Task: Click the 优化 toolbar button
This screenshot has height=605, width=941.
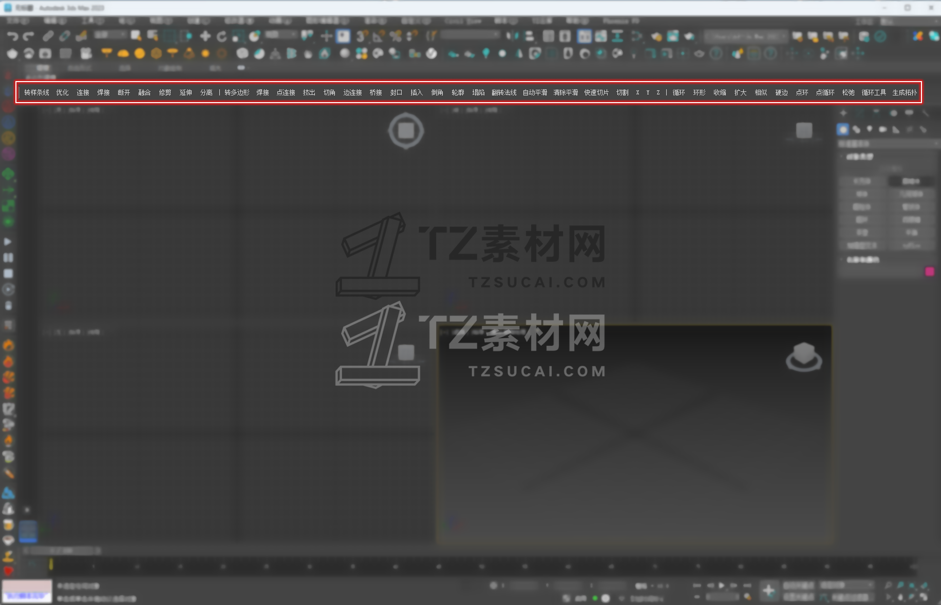Action: point(63,93)
